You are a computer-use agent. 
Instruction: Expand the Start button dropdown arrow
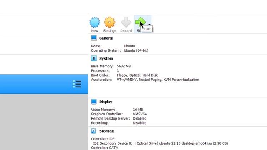(149, 25)
